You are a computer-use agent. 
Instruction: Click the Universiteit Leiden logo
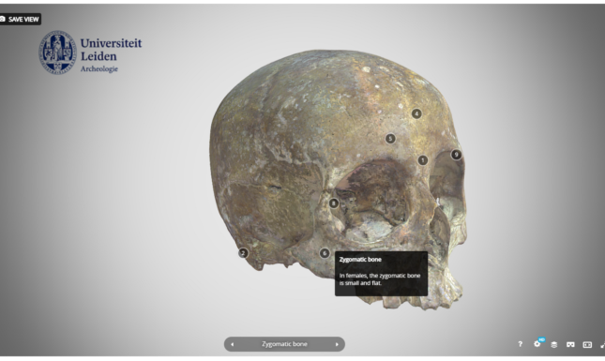(x=90, y=53)
